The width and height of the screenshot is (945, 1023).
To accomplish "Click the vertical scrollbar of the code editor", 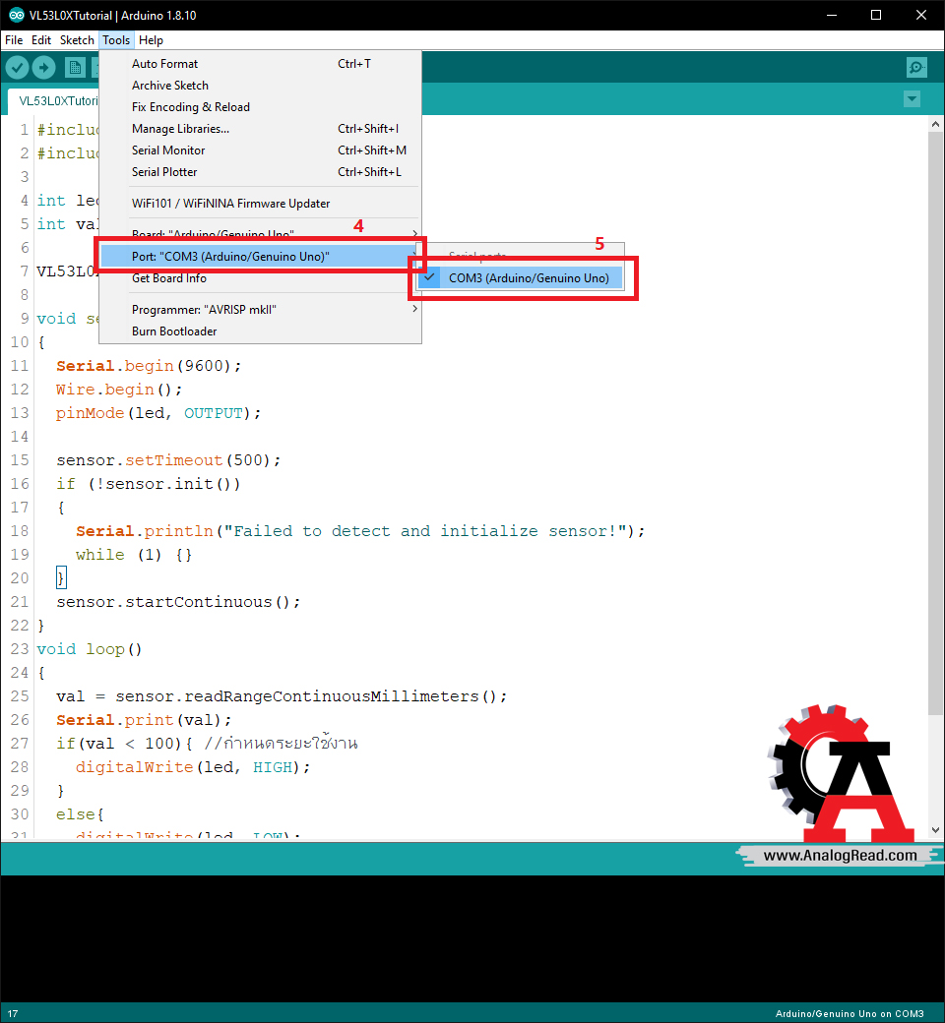I will coord(935,423).
